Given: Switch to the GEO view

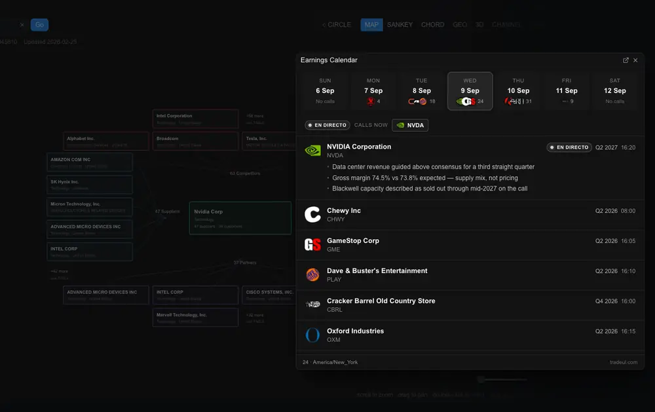Looking at the screenshot, I should pos(460,25).
